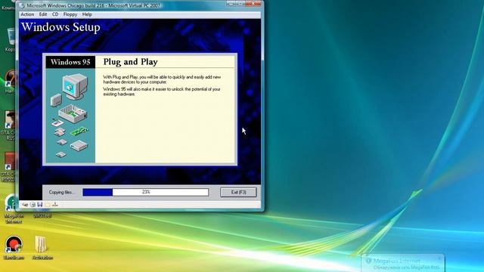Minimize the Virtual PC 2007 window

point(230,3)
